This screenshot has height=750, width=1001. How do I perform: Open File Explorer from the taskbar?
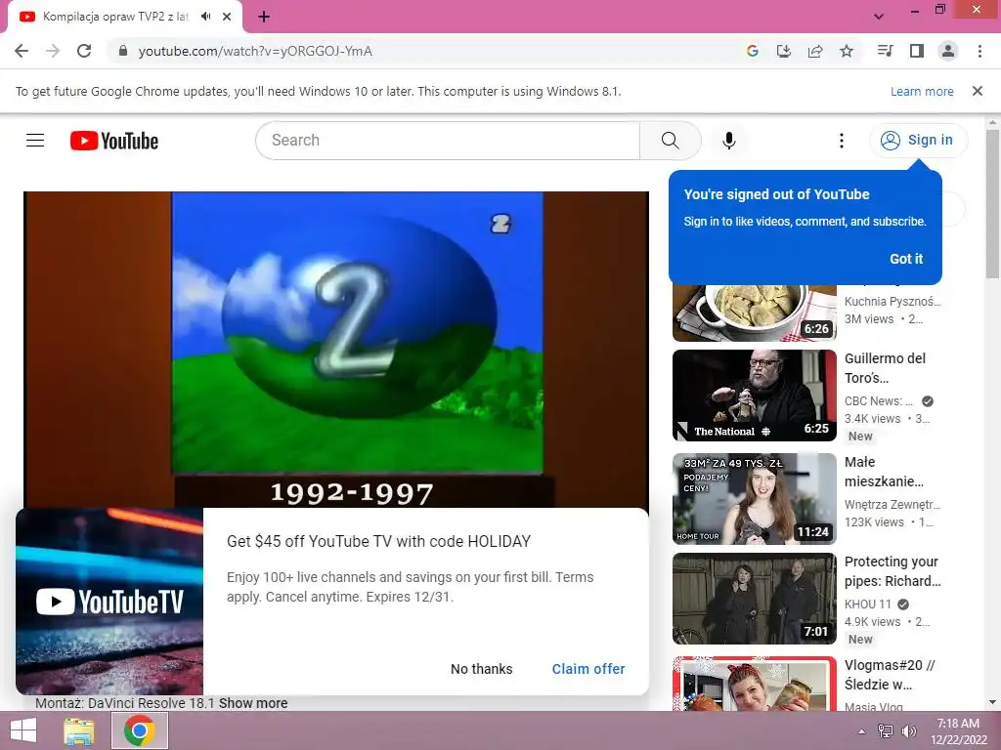point(79,730)
